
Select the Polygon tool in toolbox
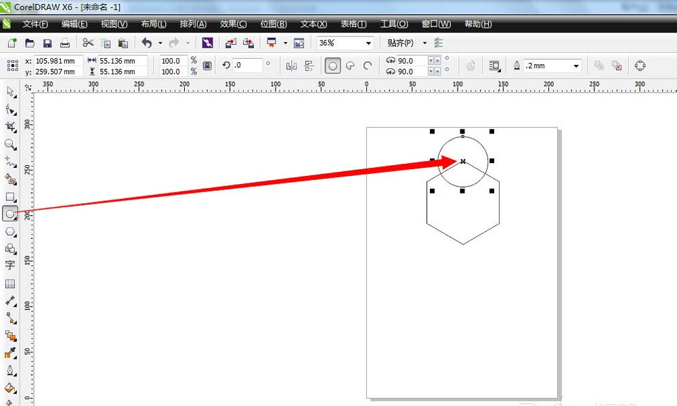click(x=10, y=231)
